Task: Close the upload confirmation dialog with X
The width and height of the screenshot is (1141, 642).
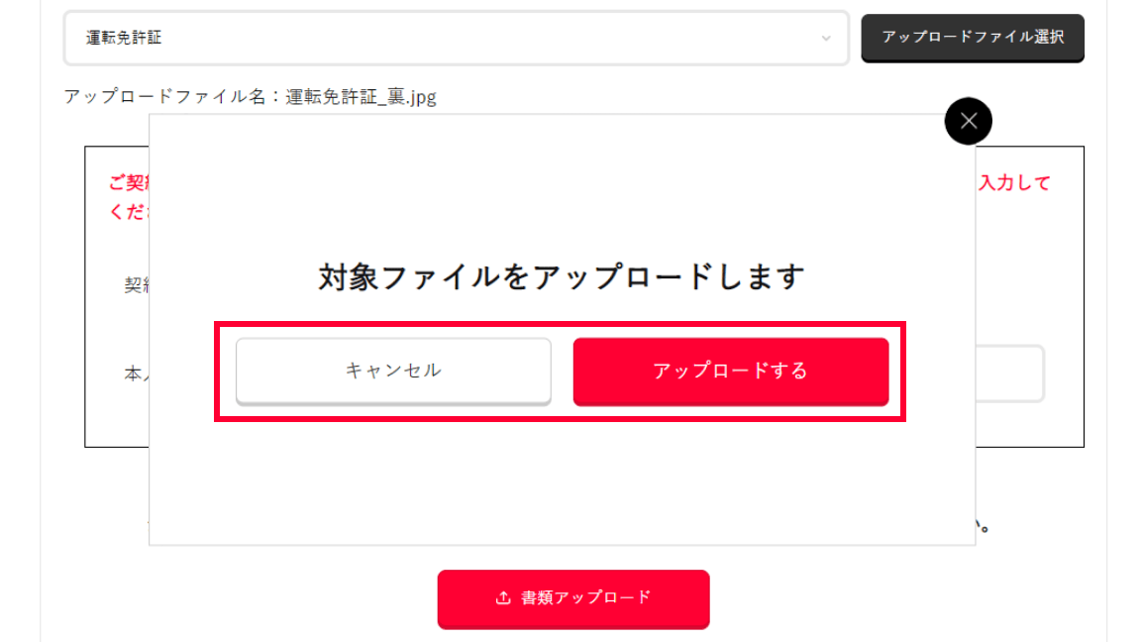Action: coord(968,121)
